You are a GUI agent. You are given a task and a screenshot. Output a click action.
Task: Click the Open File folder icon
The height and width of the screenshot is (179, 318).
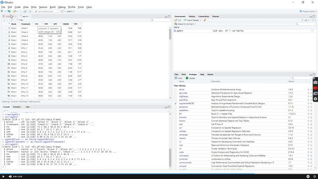[x=14, y=11]
